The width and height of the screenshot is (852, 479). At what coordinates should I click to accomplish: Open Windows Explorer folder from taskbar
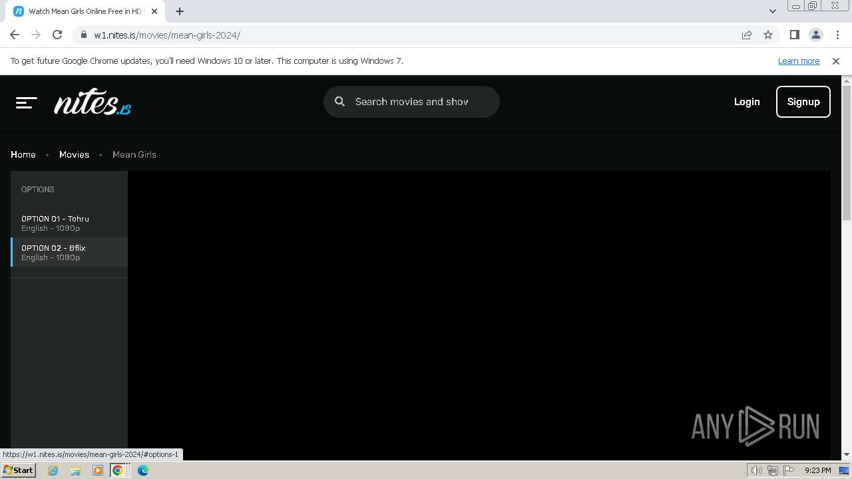[x=75, y=470]
